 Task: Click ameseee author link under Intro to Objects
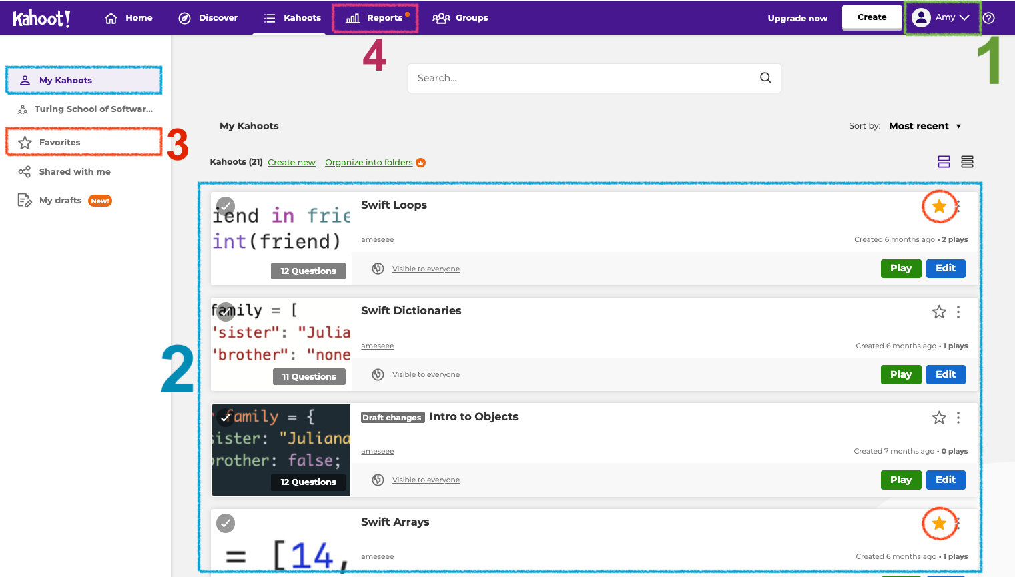(378, 452)
